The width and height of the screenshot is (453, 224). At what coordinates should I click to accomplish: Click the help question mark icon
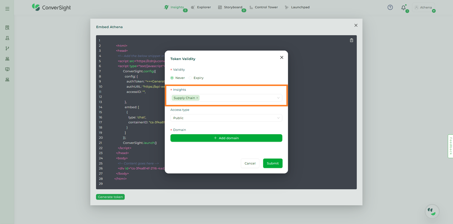coord(390,7)
